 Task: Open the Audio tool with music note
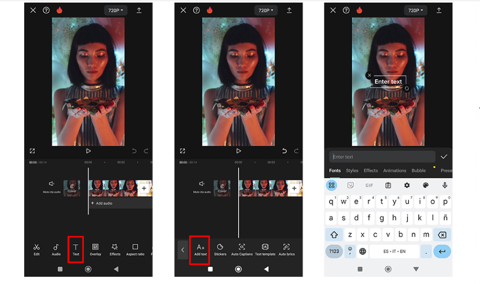point(56,250)
